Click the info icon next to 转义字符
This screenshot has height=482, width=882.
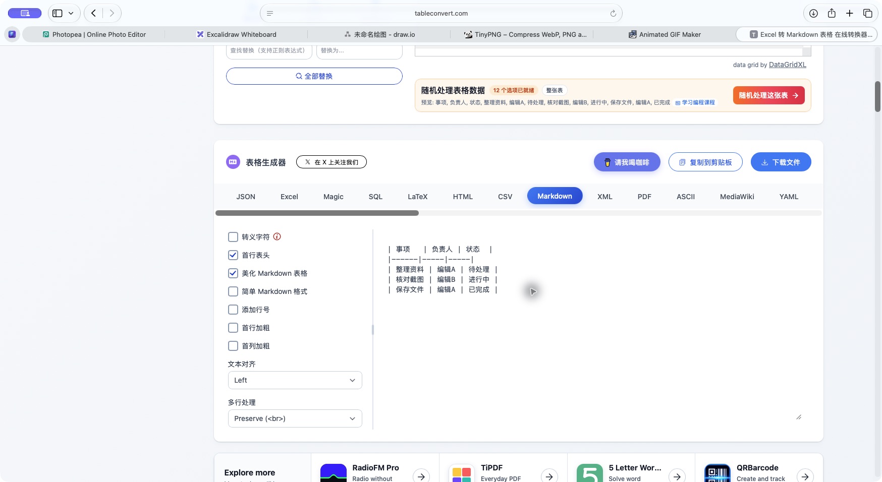tap(277, 236)
